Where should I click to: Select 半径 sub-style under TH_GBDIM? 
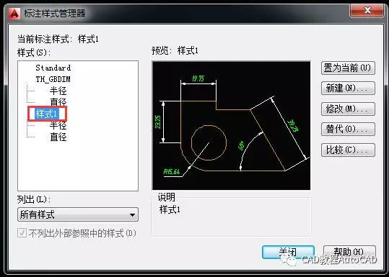click(58, 91)
